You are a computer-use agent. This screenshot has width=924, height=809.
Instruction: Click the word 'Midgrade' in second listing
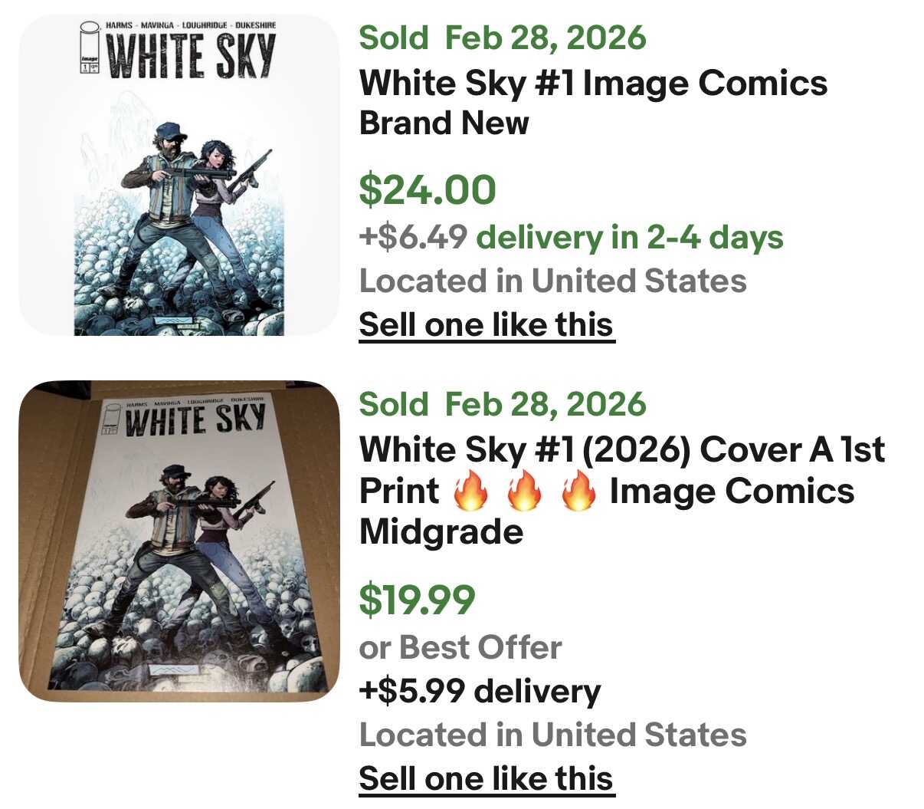pyautogui.click(x=441, y=531)
